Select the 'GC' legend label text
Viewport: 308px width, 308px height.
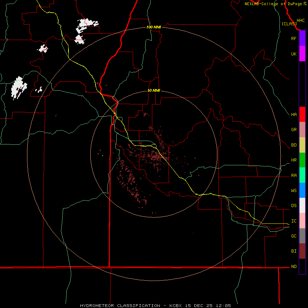(x=294, y=236)
